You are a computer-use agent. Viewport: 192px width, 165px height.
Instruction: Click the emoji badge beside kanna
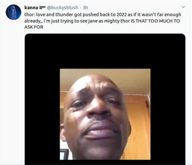point(40,8)
